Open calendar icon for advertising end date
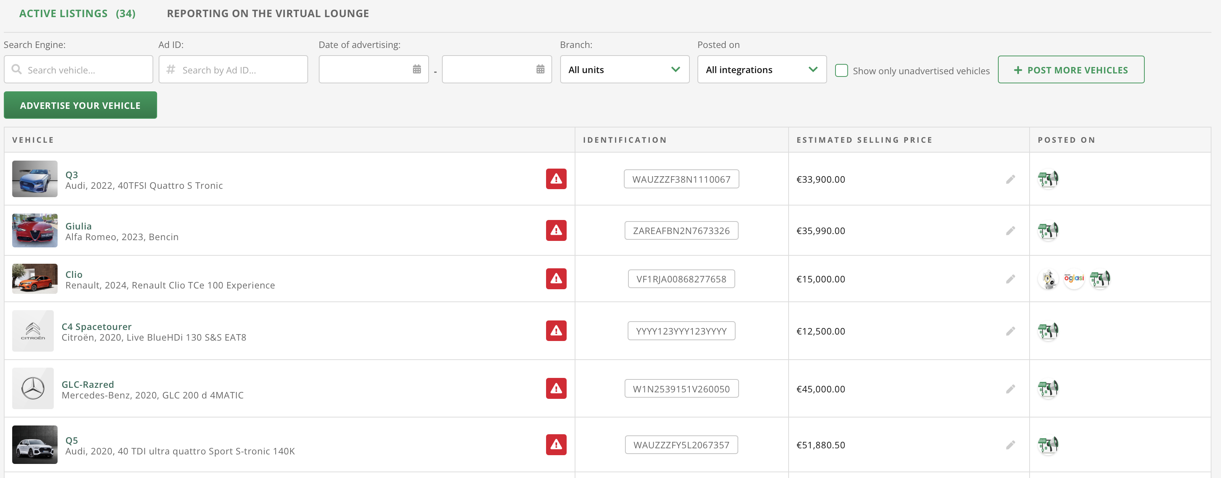1221x478 pixels. pyautogui.click(x=540, y=70)
